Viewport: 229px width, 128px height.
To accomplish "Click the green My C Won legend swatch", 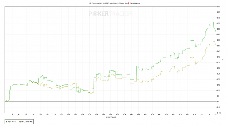I will [7, 121].
